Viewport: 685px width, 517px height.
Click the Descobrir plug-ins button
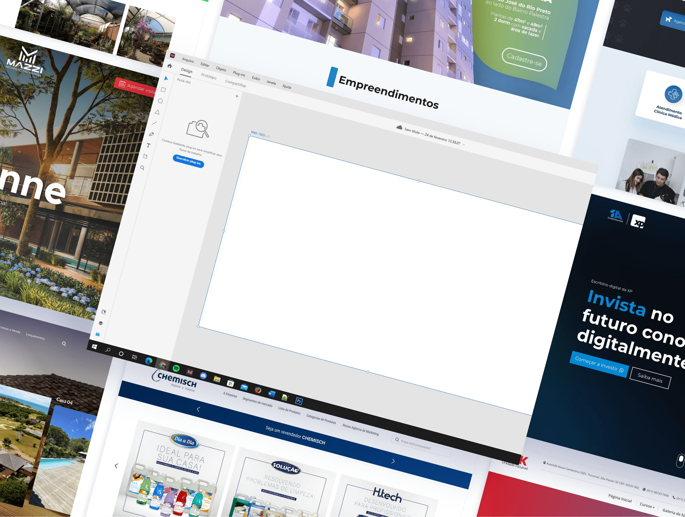[x=188, y=161]
